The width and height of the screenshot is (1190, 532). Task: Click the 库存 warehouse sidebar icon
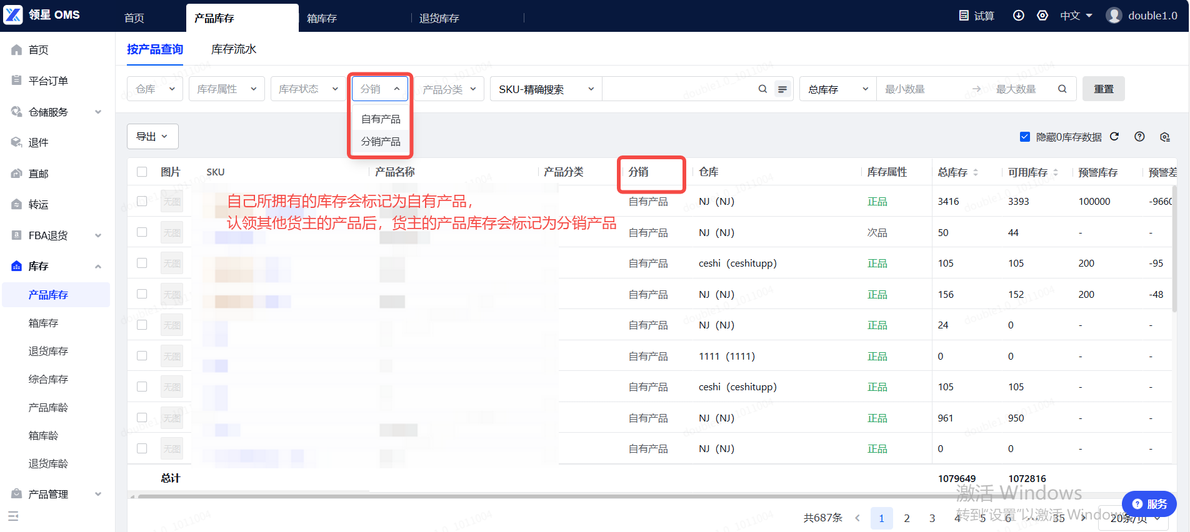coord(16,266)
